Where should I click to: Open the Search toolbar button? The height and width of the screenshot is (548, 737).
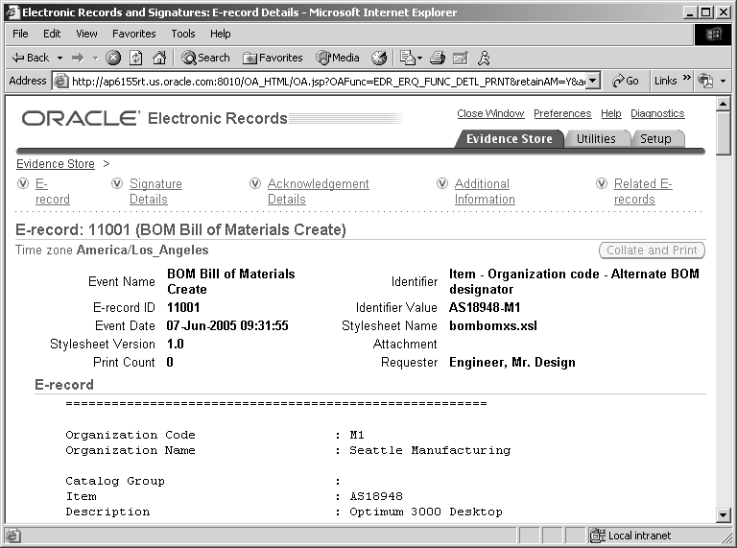[206, 58]
